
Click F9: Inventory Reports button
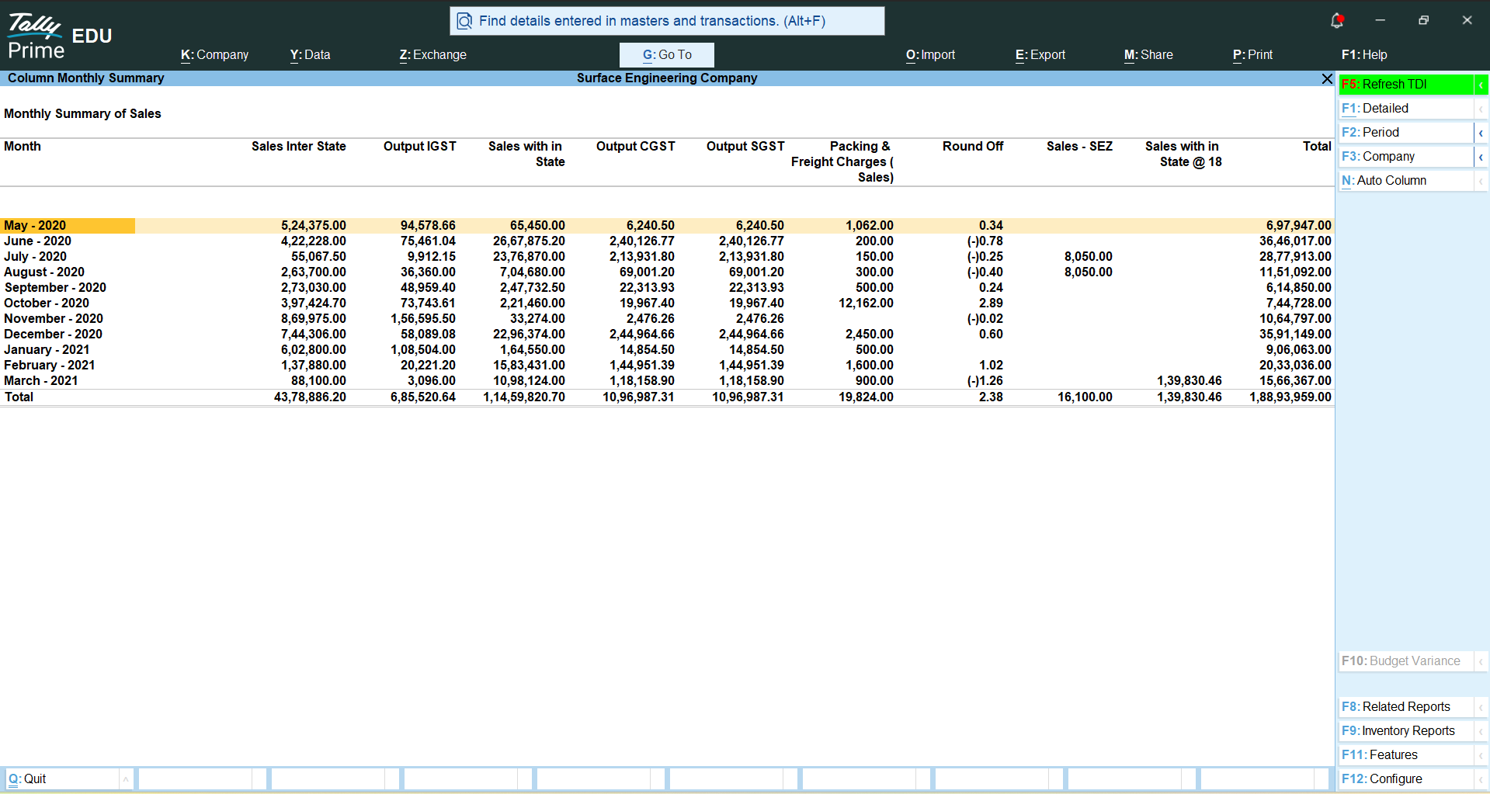pos(1406,731)
